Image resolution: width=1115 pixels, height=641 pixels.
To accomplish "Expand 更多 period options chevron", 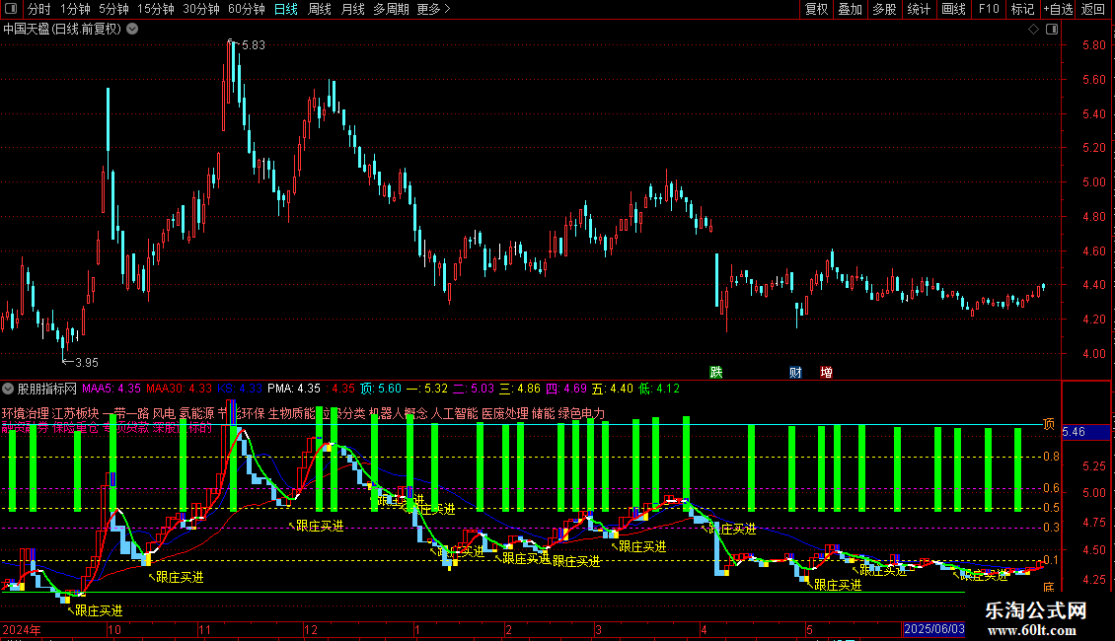I will pyautogui.click(x=447, y=9).
